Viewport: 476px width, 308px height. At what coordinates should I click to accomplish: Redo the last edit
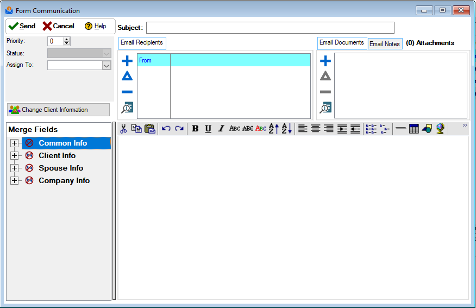[179, 129]
